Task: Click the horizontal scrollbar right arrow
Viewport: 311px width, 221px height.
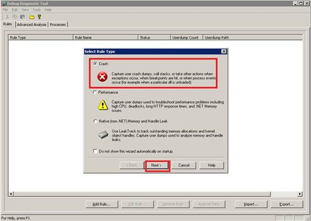Action: (300, 194)
